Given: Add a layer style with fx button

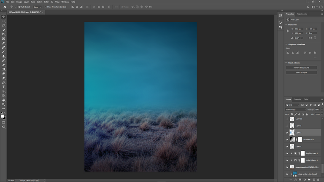Looking at the screenshot, I should (x=295, y=180).
